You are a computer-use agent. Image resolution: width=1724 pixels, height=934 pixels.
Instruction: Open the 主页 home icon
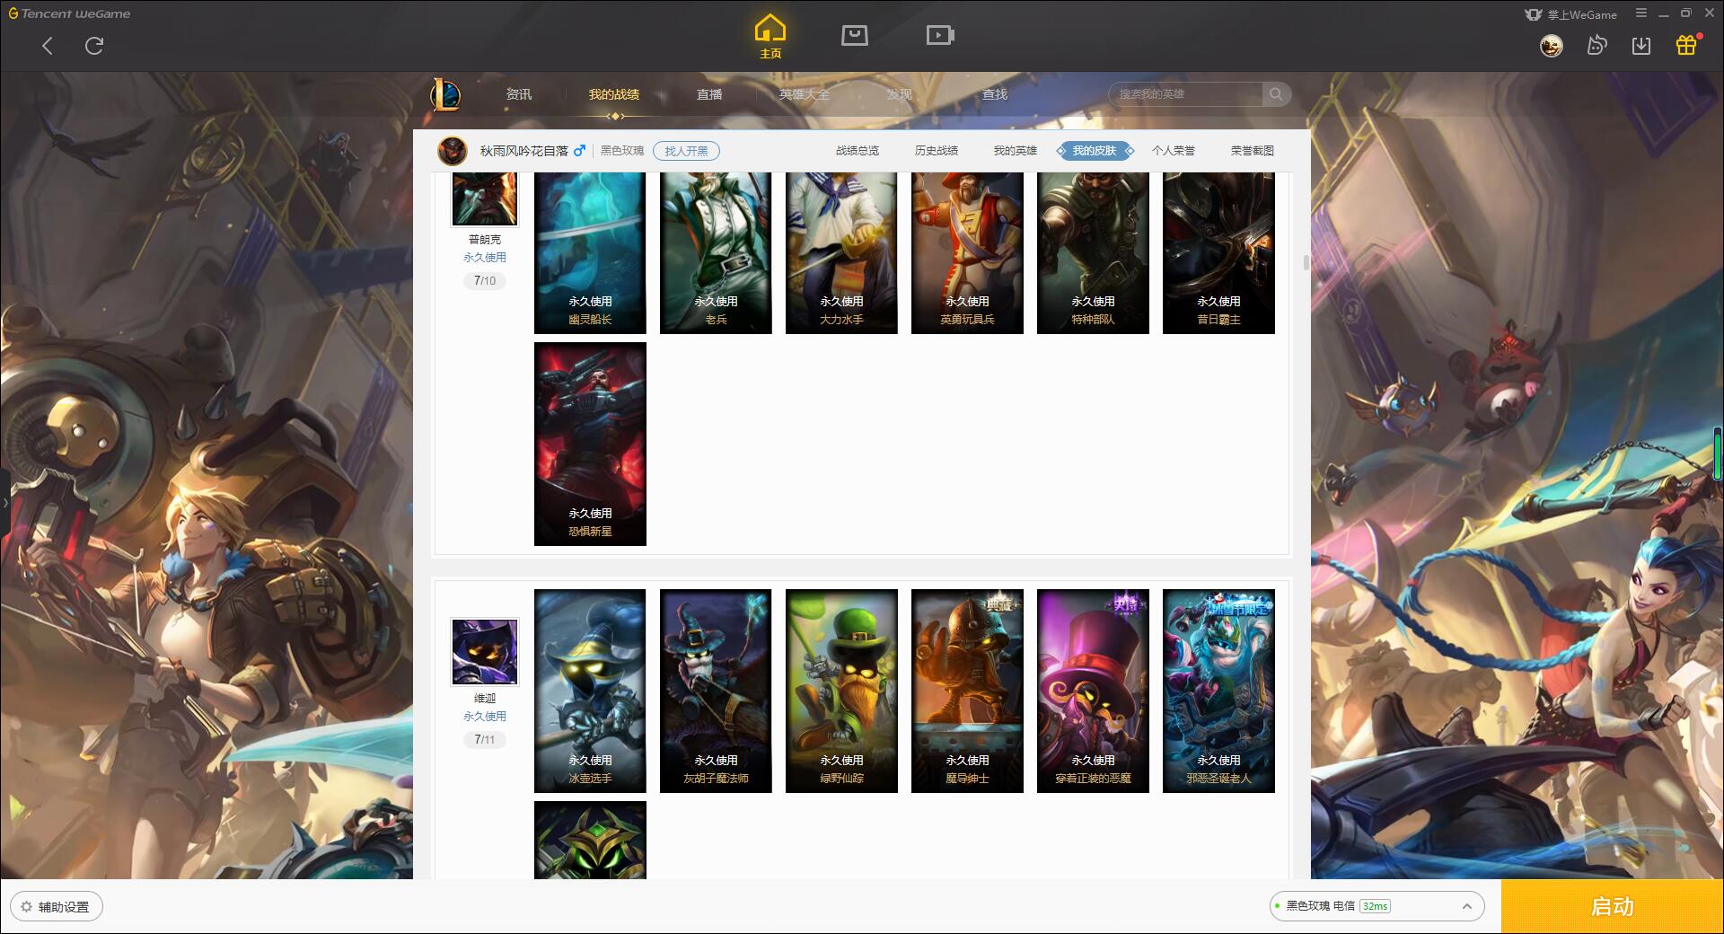(770, 36)
